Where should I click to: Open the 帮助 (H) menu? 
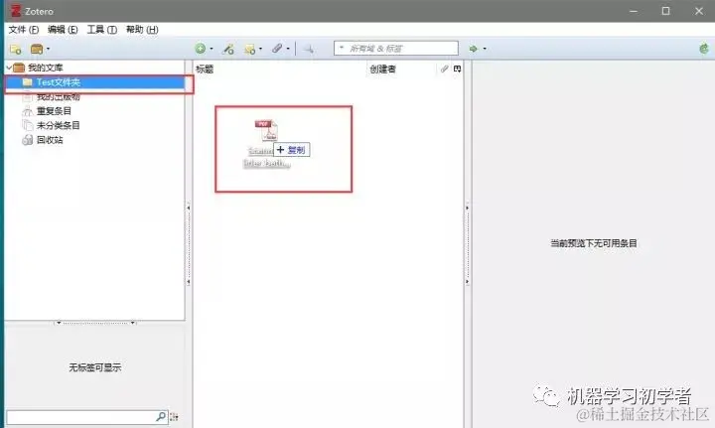tap(142, 30)
